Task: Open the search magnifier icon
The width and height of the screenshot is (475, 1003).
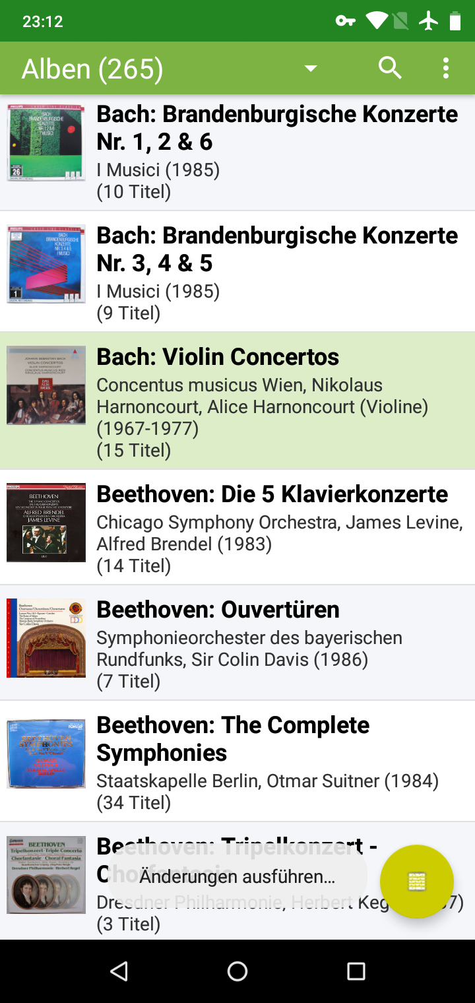Action: click(x=390, y=68)
